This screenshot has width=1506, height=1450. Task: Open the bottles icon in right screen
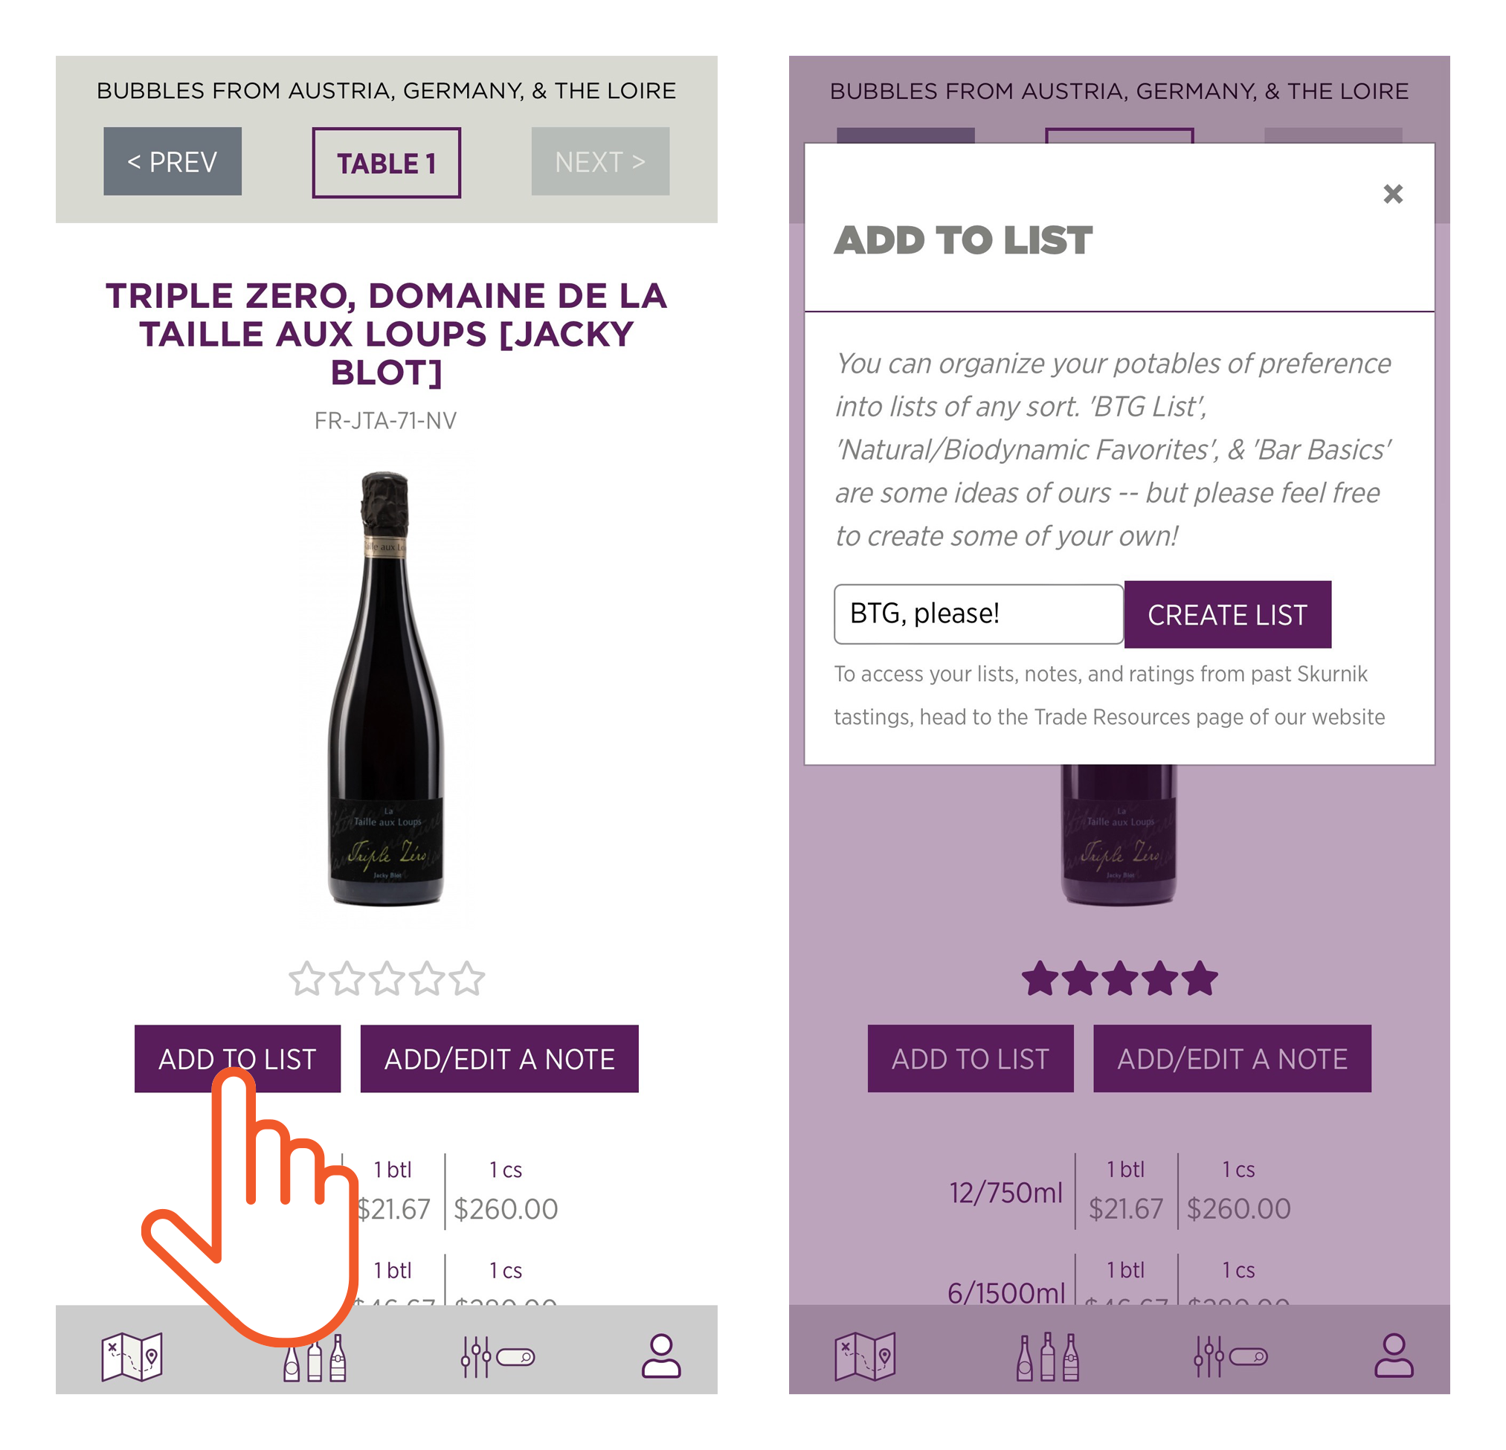coord(1048,1357)
